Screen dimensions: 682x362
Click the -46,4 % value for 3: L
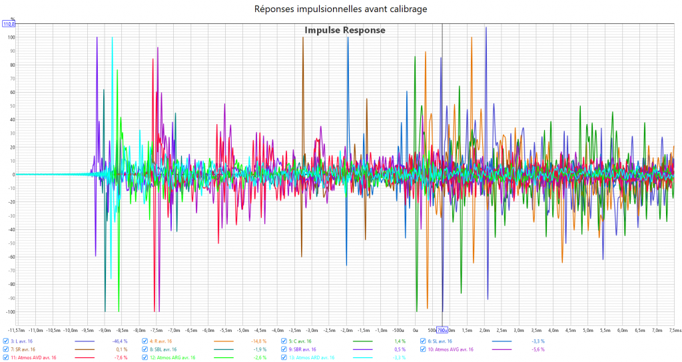coord(119,341)
